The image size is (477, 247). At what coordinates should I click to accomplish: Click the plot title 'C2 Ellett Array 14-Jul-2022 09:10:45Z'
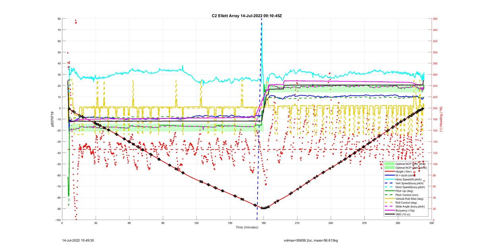(247, 15)
